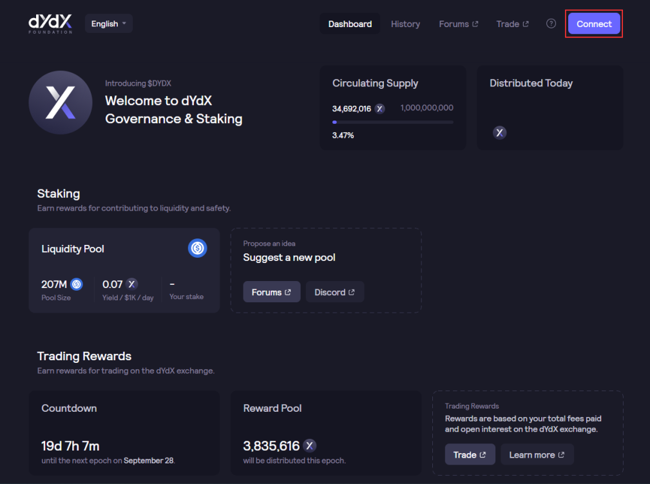This screenshot has width=650, height=484.
Task: Click the 'Reward Pool' card title
Action: point(272,408)
